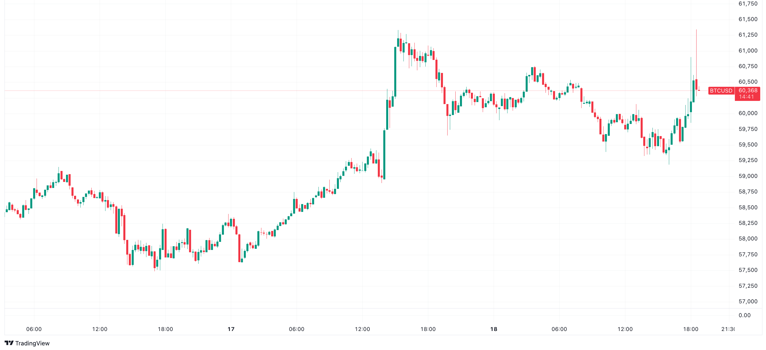Click the 61,250 price scale label

[748, 35]
